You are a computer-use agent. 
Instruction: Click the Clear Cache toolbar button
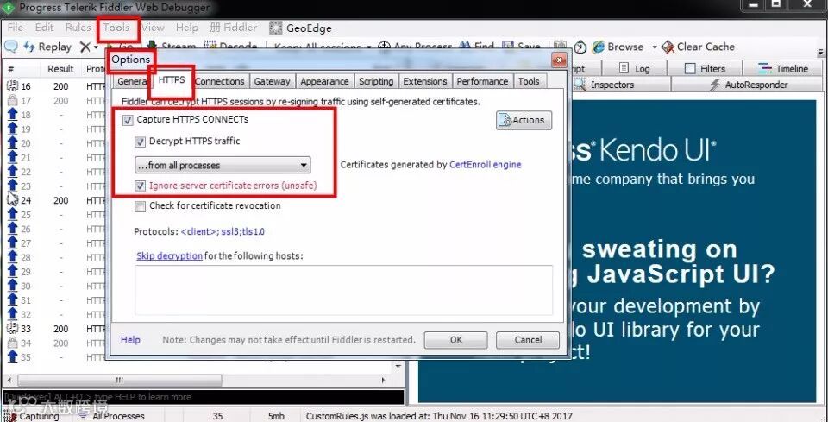[x=698, y=47]
